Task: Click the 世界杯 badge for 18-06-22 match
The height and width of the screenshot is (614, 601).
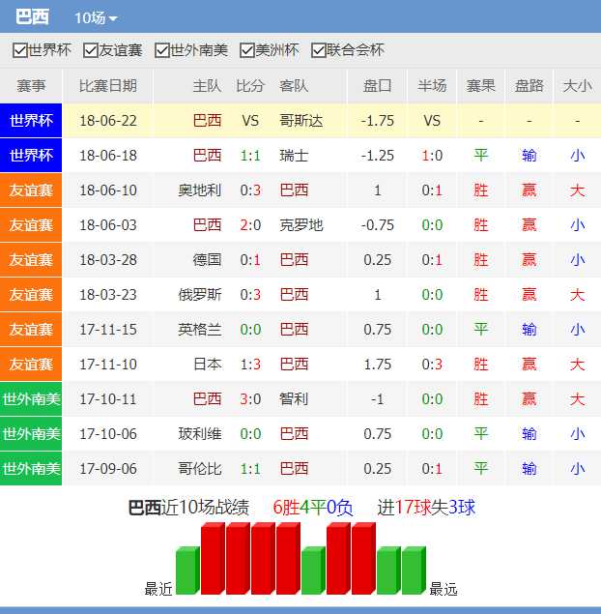Action: point(31,121)
